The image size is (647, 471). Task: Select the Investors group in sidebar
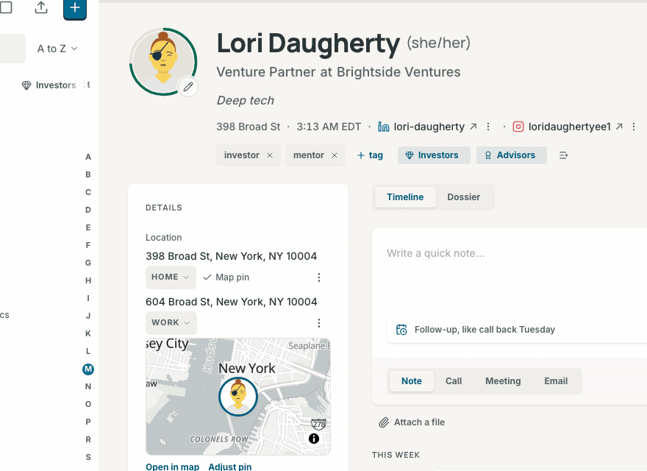[56, 85]
